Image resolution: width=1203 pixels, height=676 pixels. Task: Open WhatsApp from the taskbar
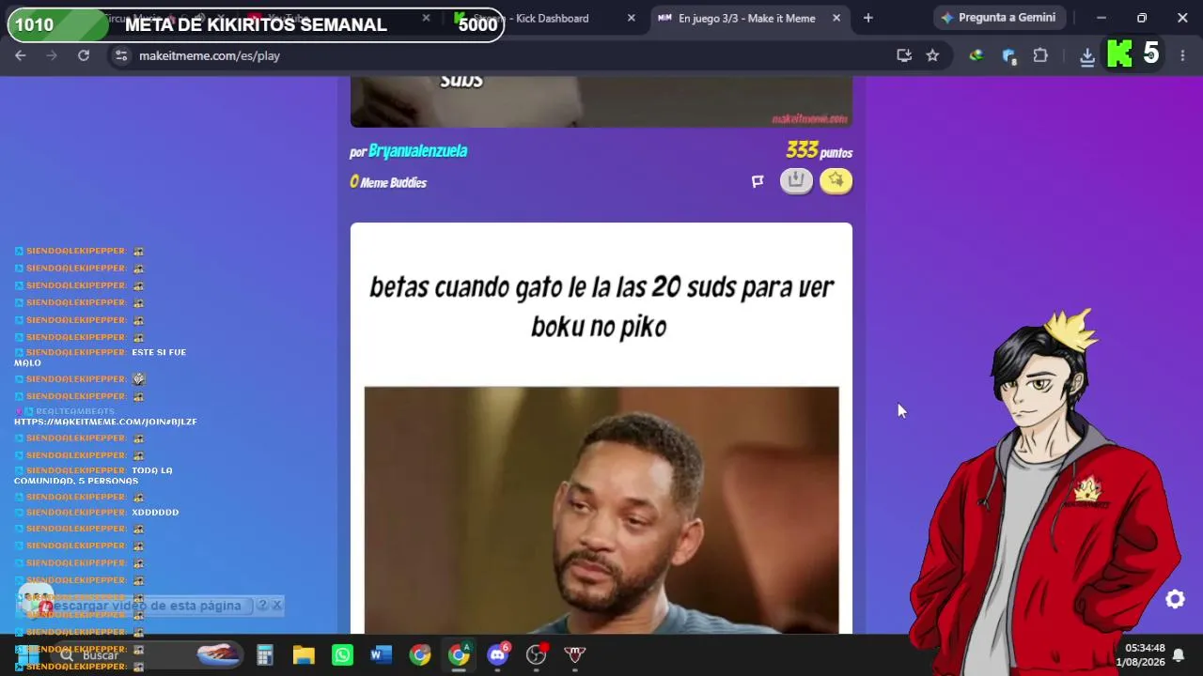pyautogui.click(x=342, y=654)
